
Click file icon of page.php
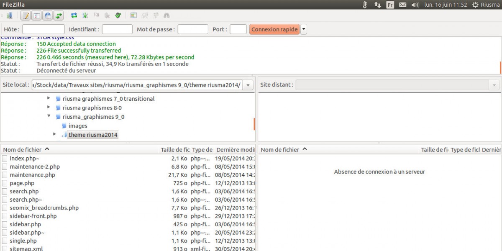tap(5, 183)
